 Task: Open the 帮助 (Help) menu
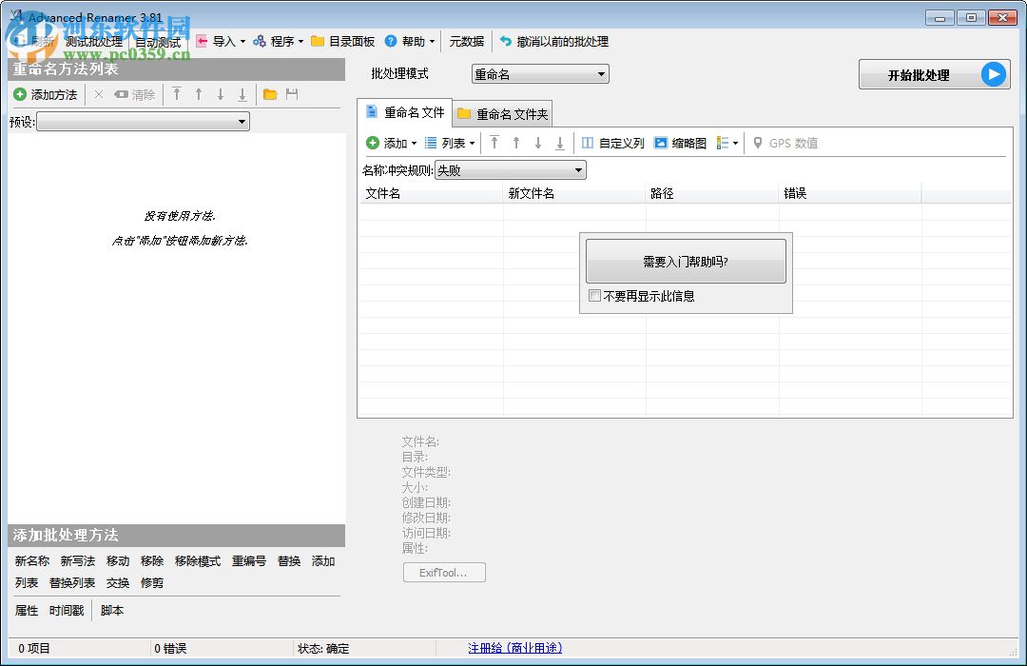click(x=411, y=41)
